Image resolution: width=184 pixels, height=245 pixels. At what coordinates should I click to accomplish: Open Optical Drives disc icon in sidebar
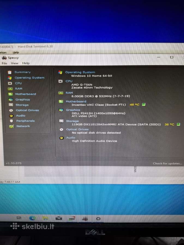[x=11, y=110]
